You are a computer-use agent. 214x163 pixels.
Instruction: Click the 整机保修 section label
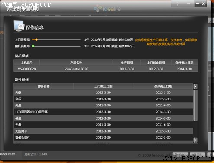[22, 56]
